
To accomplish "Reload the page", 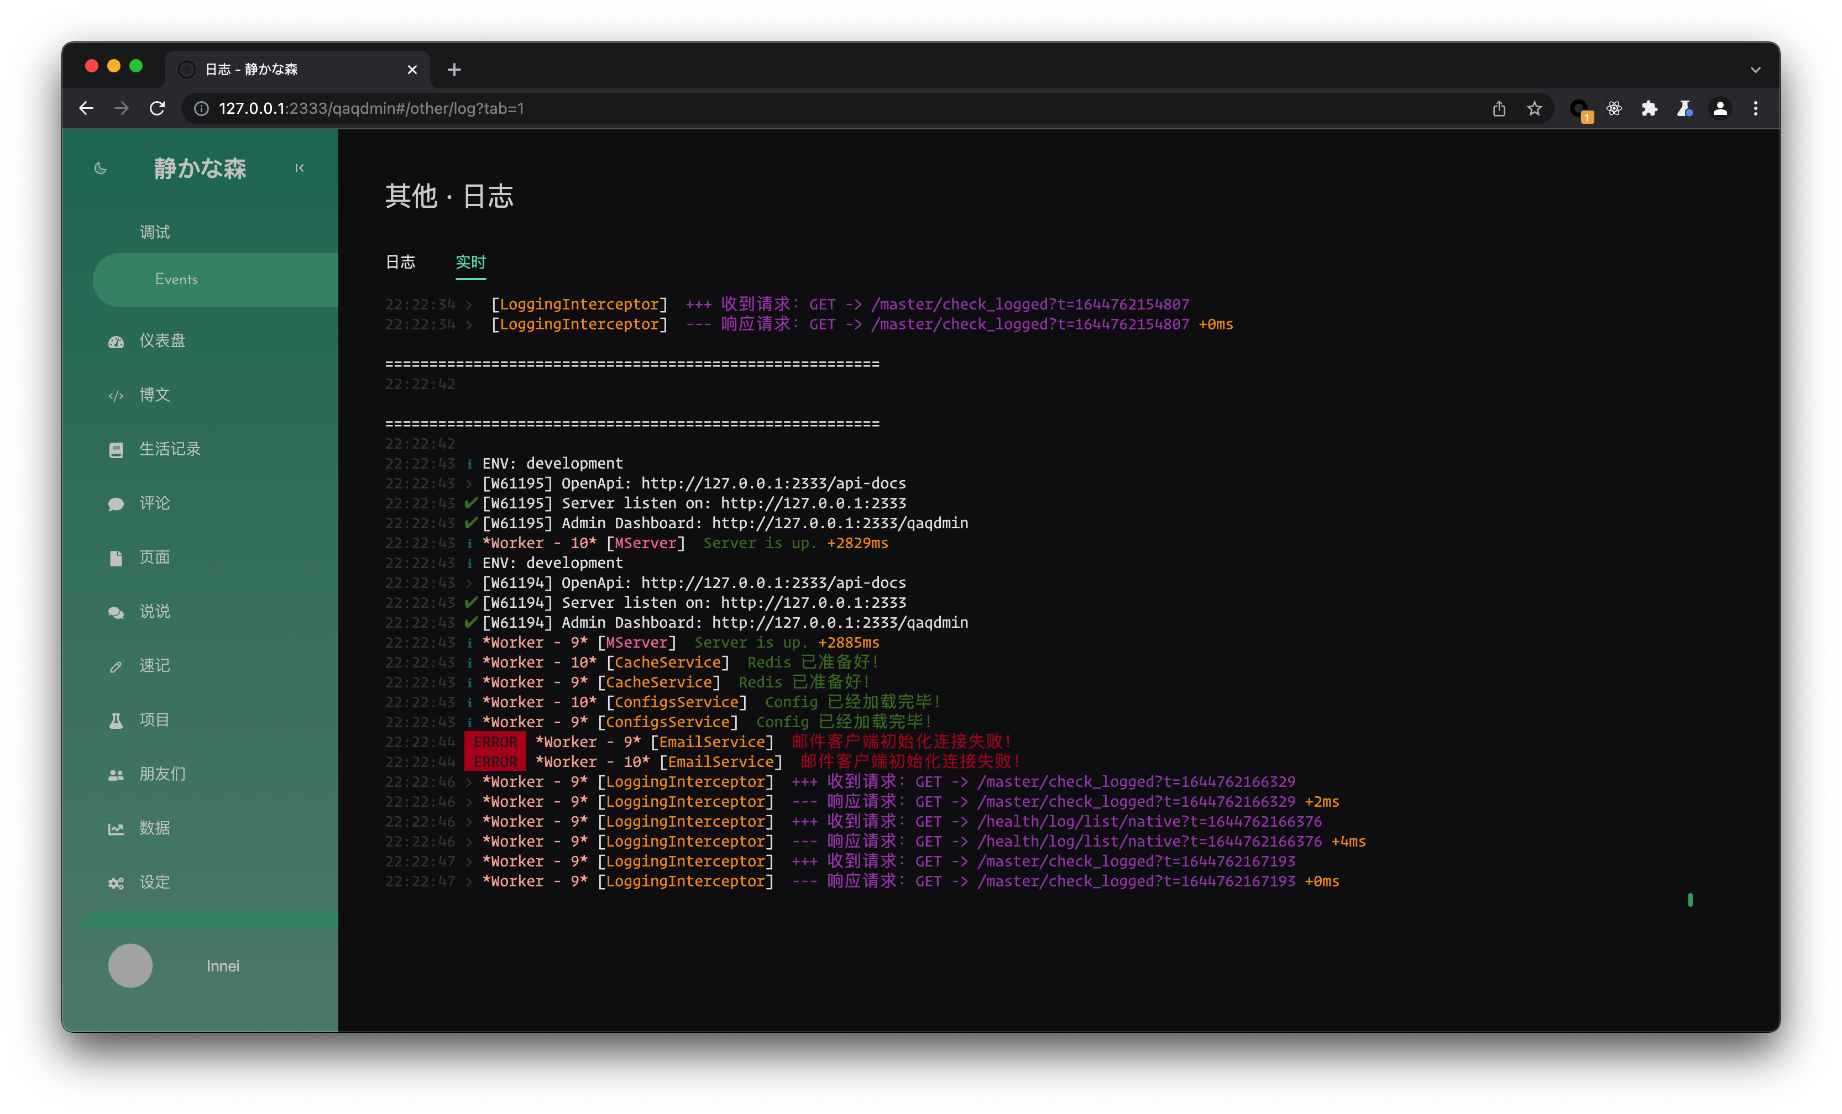I will (157, 108).
